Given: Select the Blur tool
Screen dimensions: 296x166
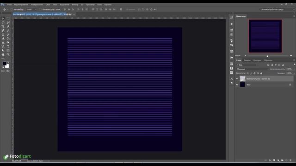Looking at the screenshot, I should (x=3, y=42).
